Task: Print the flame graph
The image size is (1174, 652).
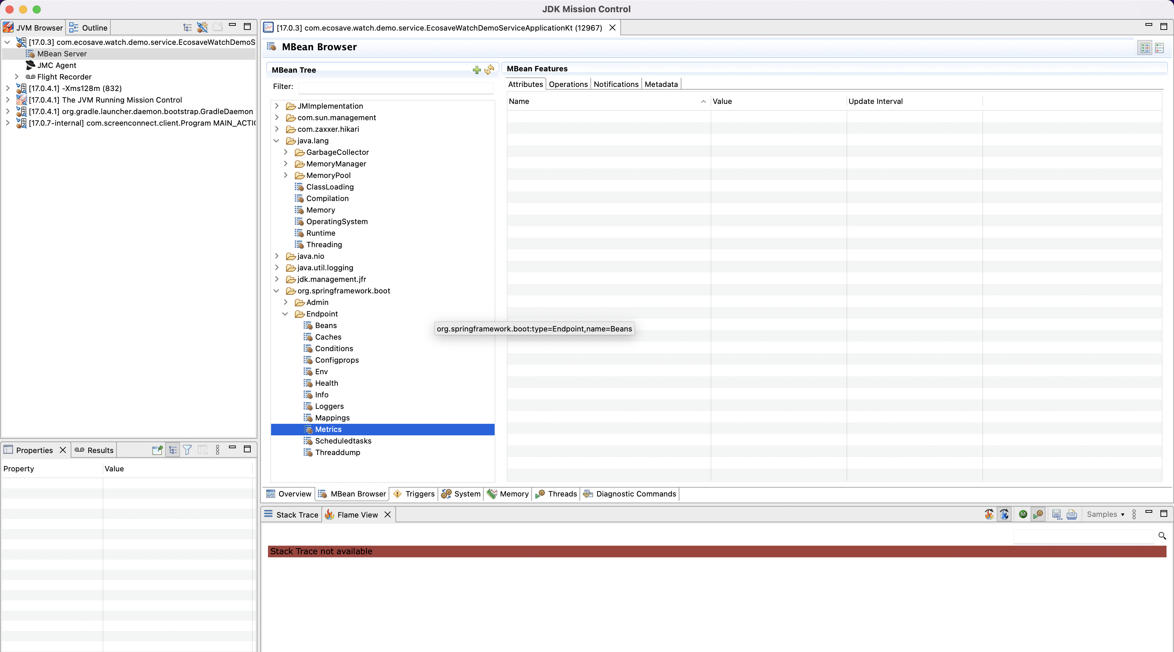Action: click(x=1071, y=514)
